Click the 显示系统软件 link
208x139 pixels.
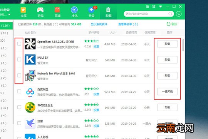tap(99, 24)
